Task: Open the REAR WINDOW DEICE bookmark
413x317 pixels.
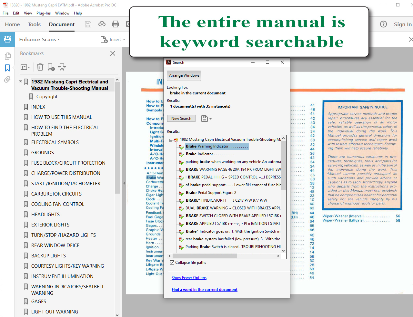Action: pos(55,245)
